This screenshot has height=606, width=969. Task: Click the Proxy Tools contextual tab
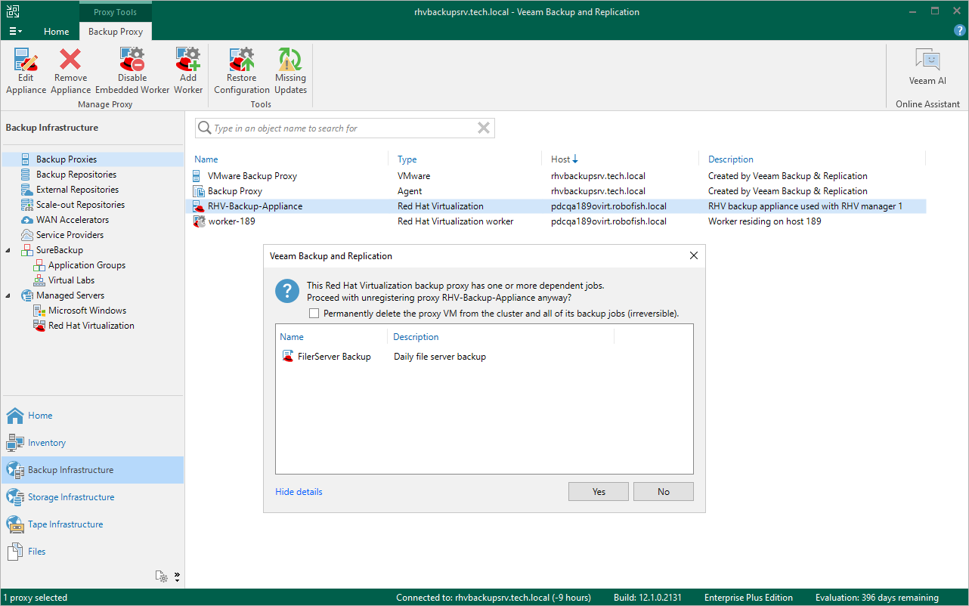(116, 12)
